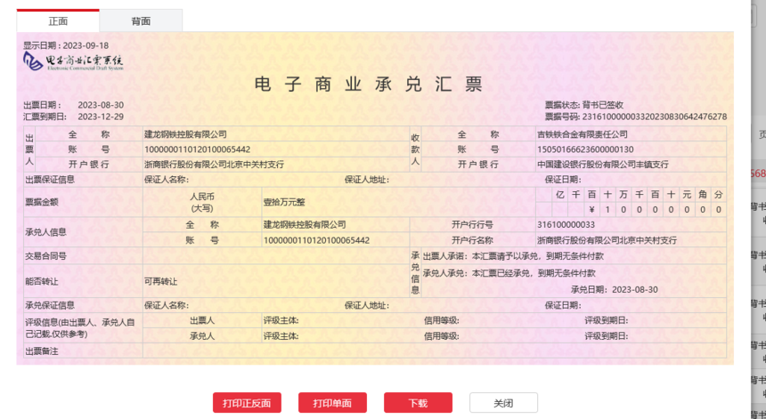Click payee bank 中国建设银行股份有限公司丰镇支行
The width and height of the screenshot is (766, 419).
603,165
